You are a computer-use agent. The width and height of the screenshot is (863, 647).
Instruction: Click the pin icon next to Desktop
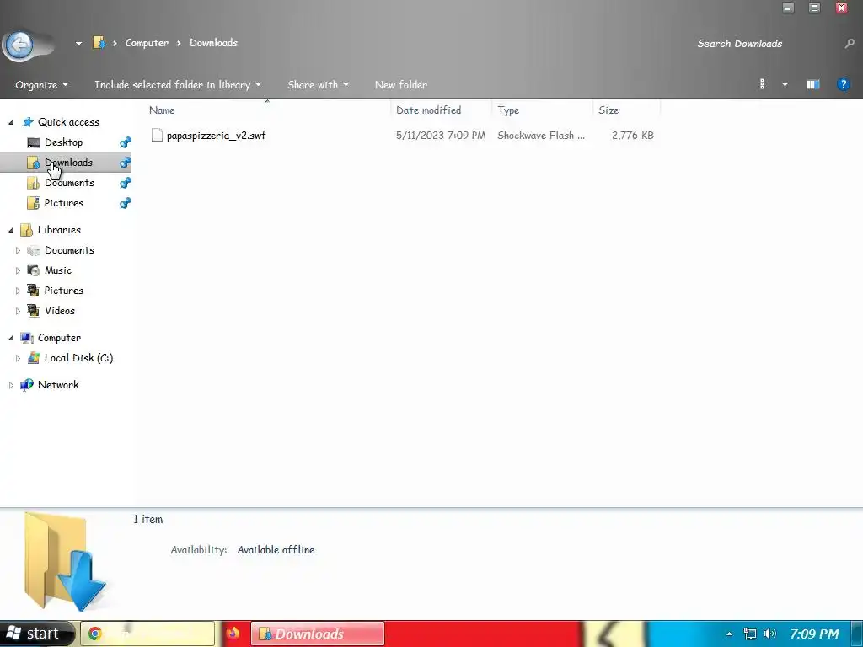[x=126, y=142]
